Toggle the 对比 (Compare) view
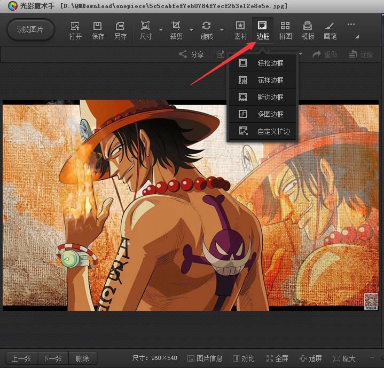The width and height of the screenshot is (384, 368). 243,358
